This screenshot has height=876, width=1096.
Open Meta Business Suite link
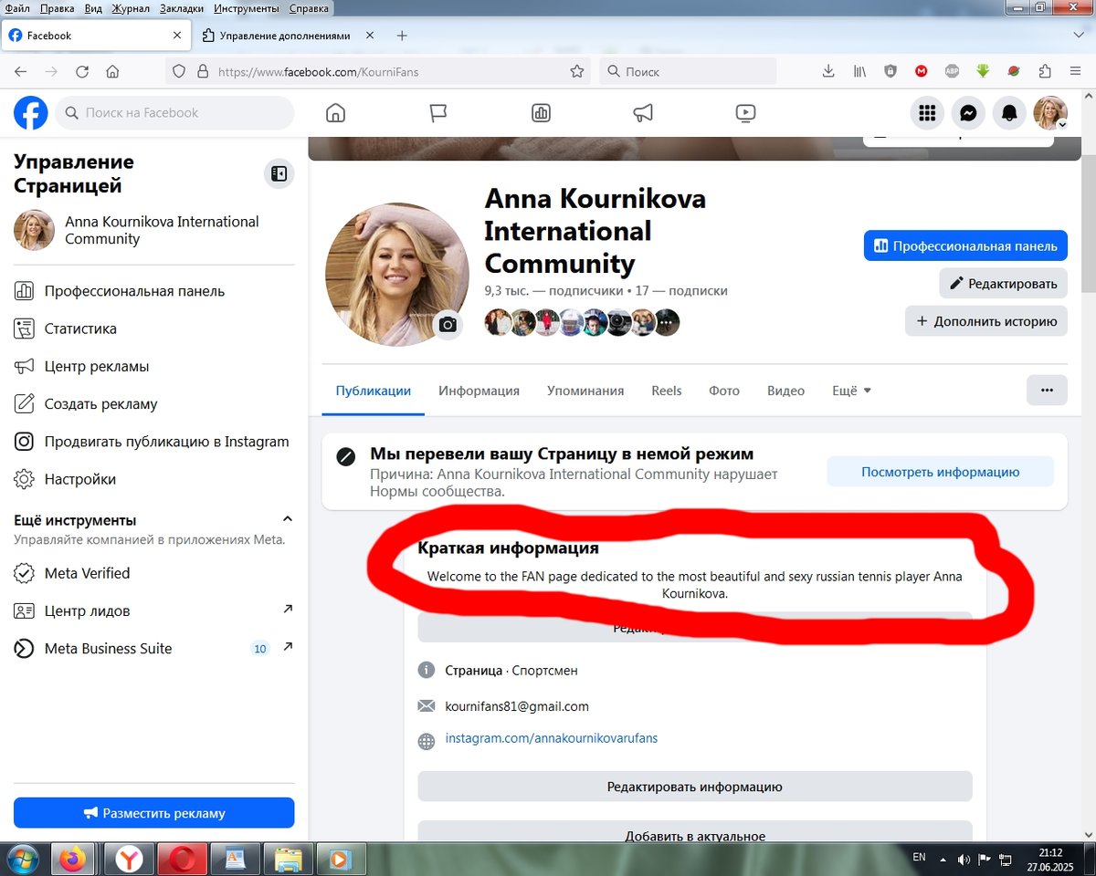point(153,649)
